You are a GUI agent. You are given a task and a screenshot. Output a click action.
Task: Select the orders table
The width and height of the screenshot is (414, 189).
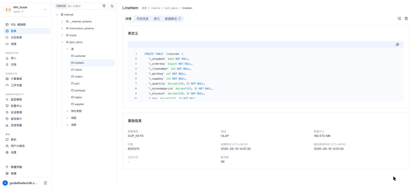point(92,77)
